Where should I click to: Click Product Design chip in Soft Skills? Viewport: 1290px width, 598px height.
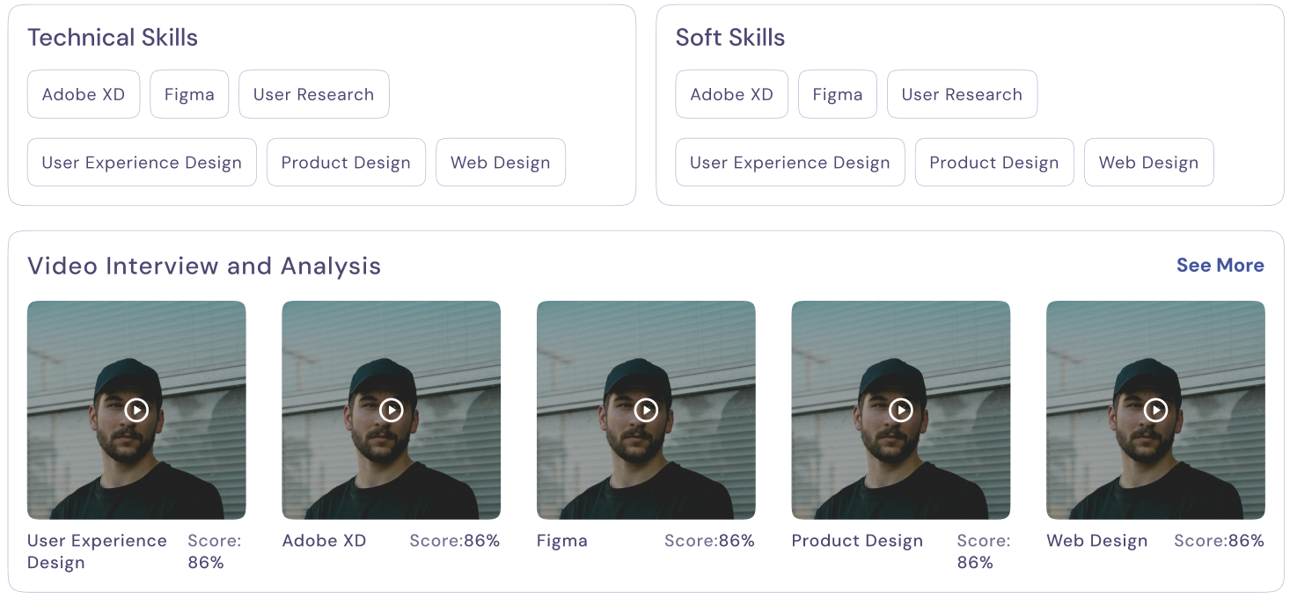coord(993,163)
